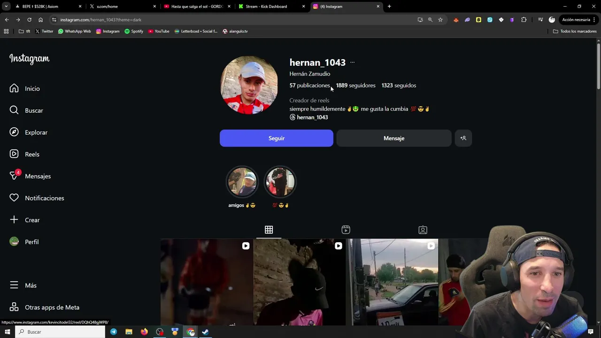This screenshot has height=338, width=601.
Task: Open the Extensions puzzle menu
Action: point(524,20)
